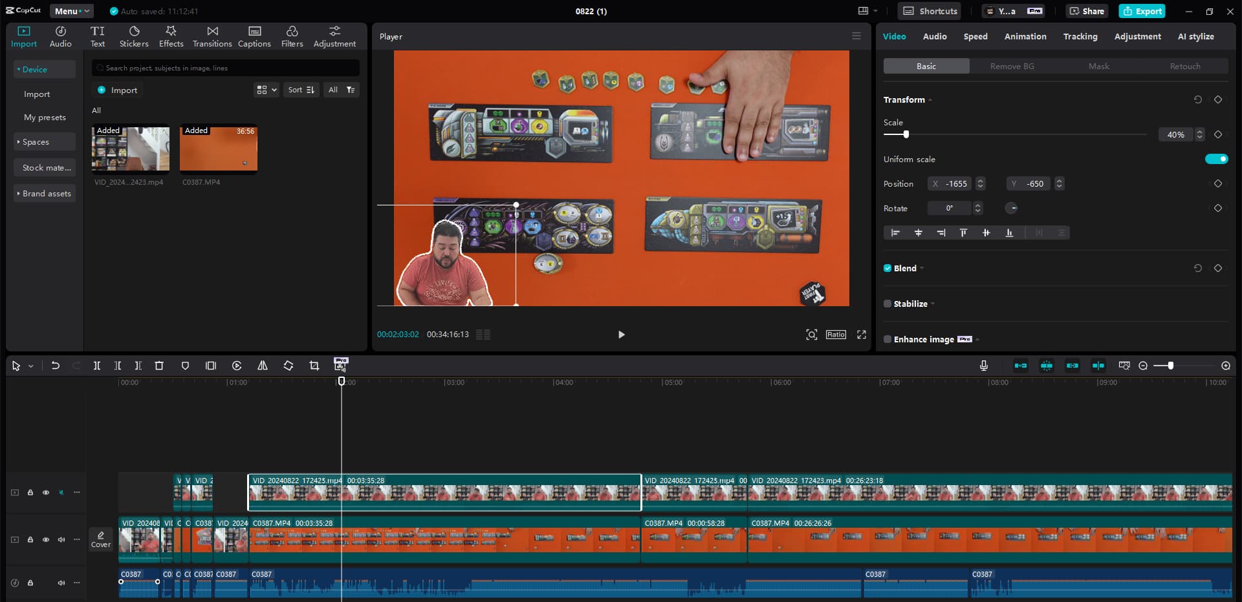
Task: Click the align horizontal center icon
Action: tap(918, 233)
